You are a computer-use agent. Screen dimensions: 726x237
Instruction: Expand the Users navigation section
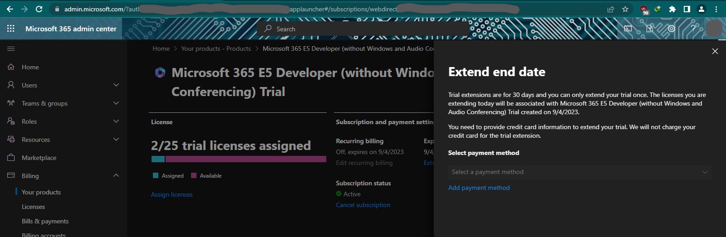pos(116,85)
